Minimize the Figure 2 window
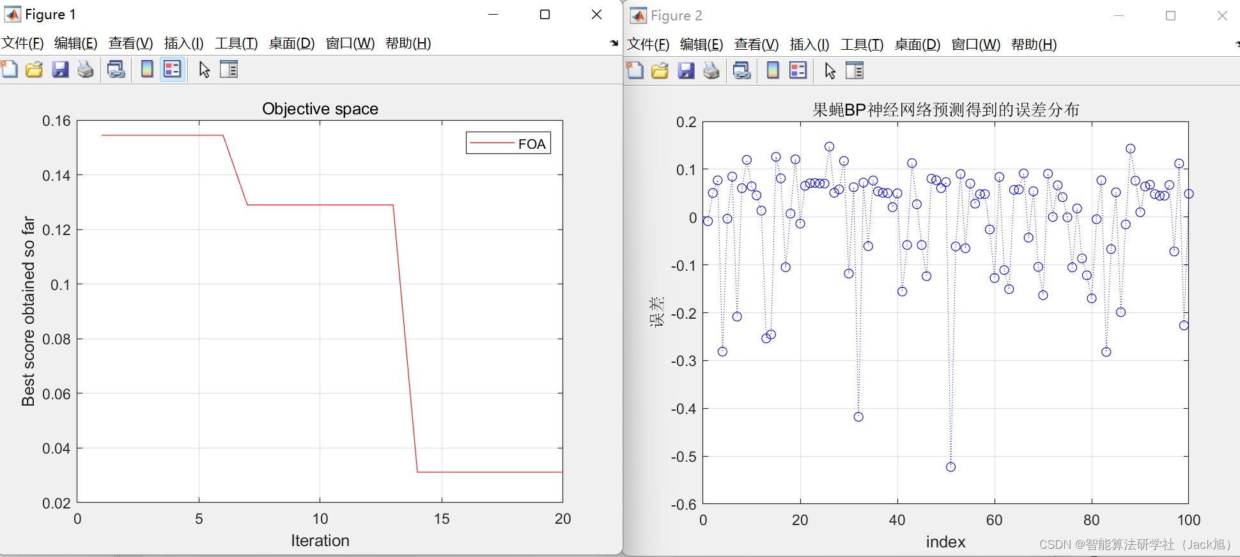Screen dimensions: 1240x557 coord(1119,15)
